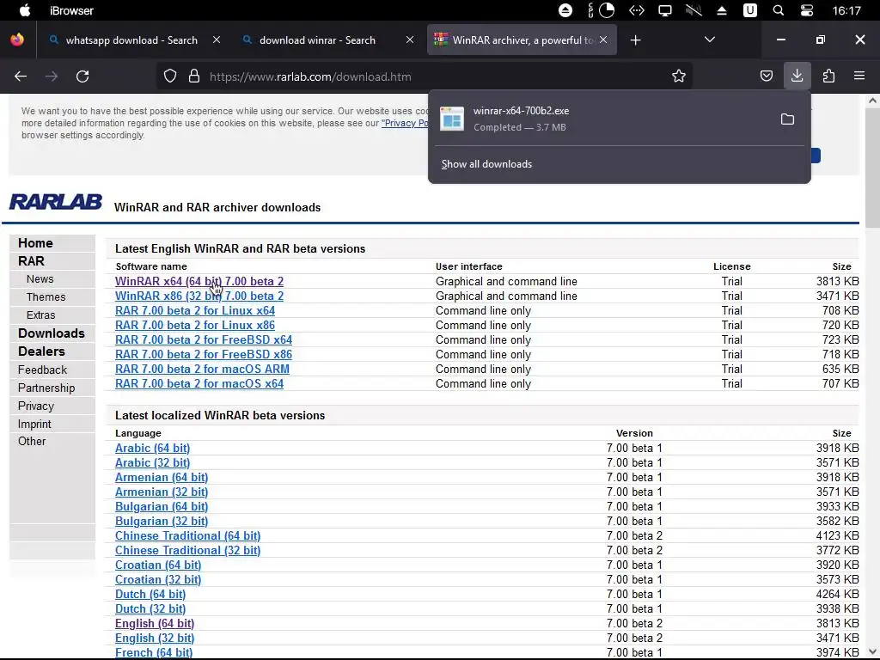
Task: Download RAR 7.00 beta 2 for Linux x64
Action: 195,310
